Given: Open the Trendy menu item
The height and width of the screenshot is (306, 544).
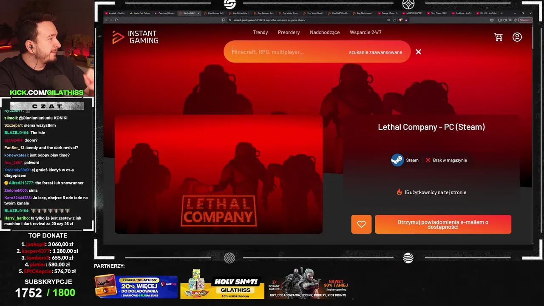Looking at the screenshot, I should (x=261, y=32).
